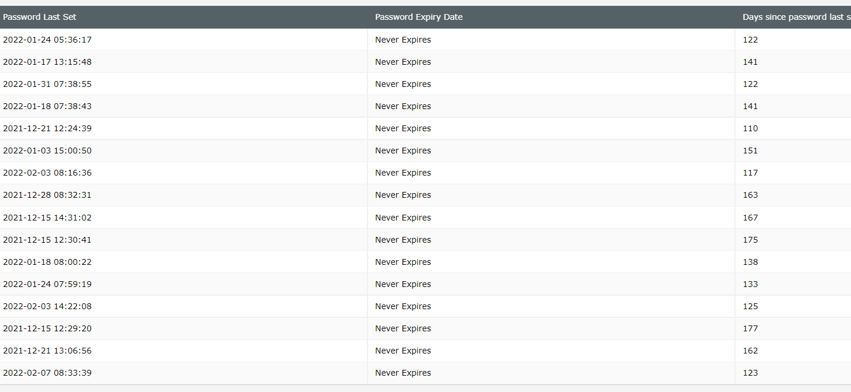Click the Password Expiry Date column header
Viewport: 851px width, 392px height.
(419, 17)
